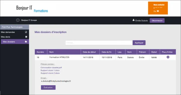Click the 14/11/2018 start date cell
This screenshot has height=95, width=181.
click(90, 57)
